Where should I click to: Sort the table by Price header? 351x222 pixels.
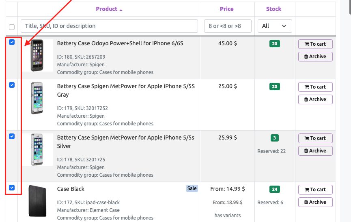(226, 9)
